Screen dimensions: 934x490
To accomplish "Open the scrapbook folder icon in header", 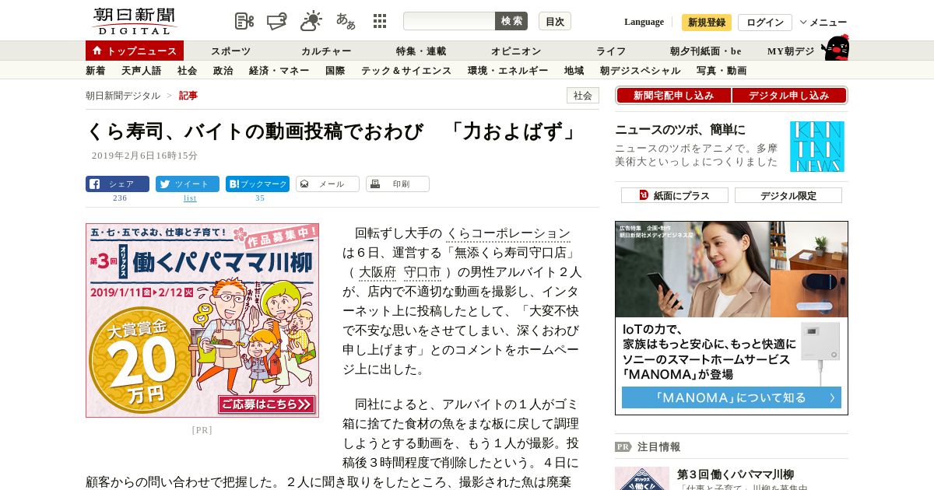I will point(277,21).
